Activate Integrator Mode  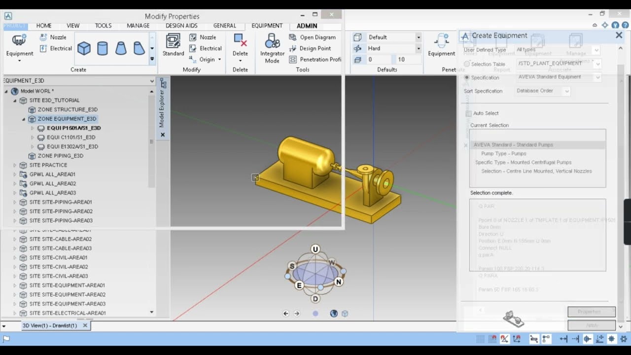tap(272, 48)
